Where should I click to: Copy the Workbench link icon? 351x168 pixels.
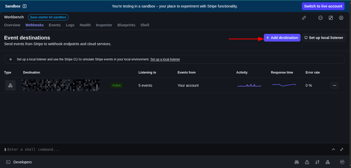[x=304, y=18]
